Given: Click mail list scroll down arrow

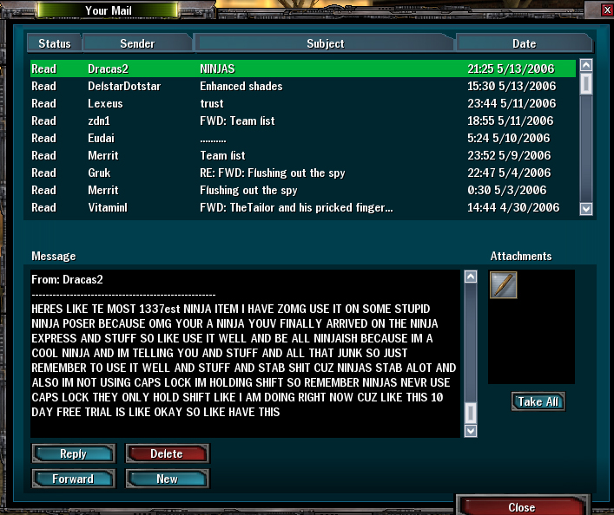Looking at the screenshot, I should (x=586, y=209).
